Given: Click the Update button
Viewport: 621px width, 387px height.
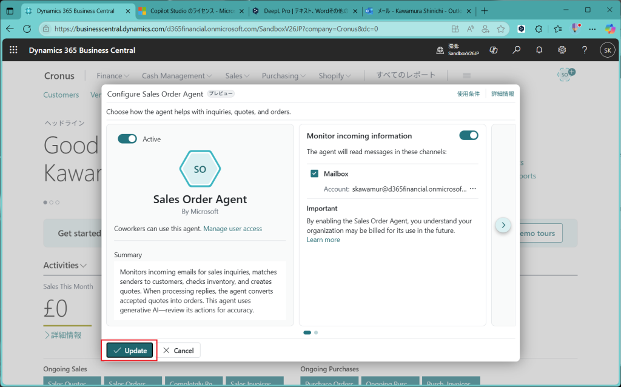Looking at the screenshot, I should tap(130, 351).
